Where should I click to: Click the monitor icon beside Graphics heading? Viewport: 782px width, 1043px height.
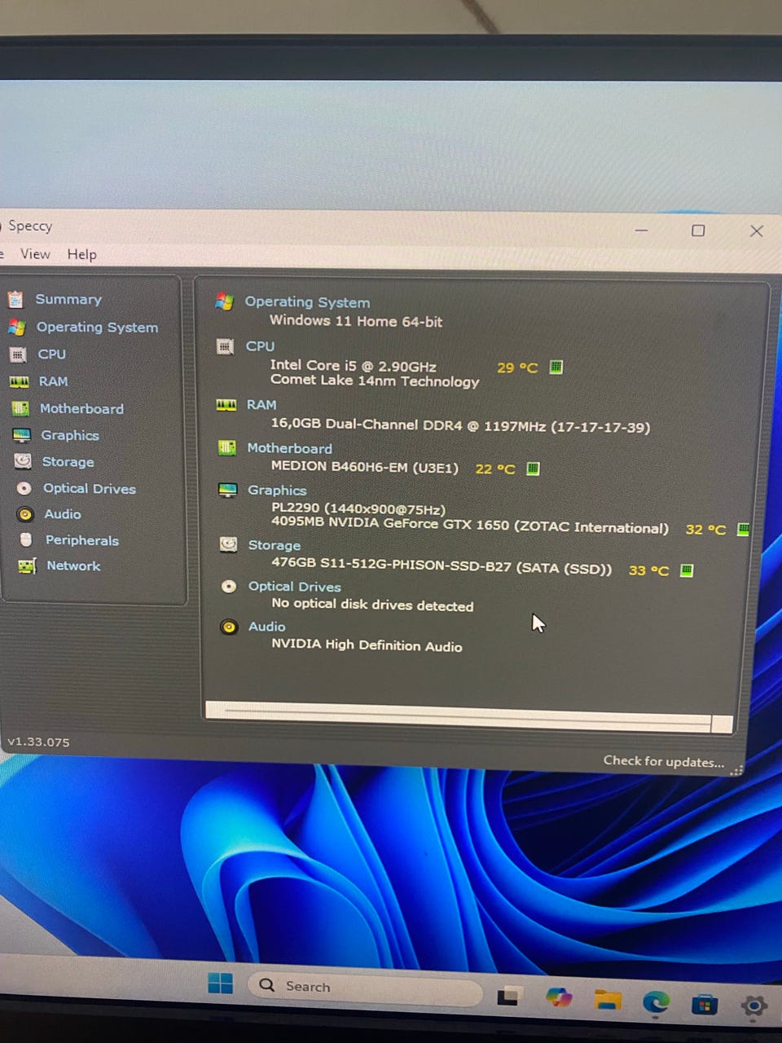pos(228,490)
